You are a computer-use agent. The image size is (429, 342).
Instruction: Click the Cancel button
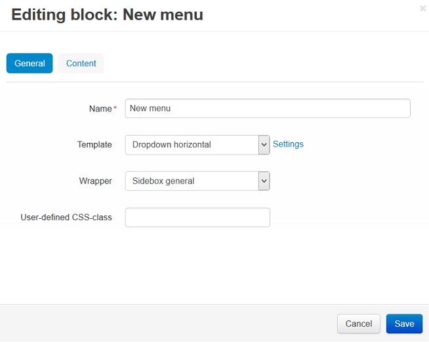pyautogui.click(x=359, y=324)
